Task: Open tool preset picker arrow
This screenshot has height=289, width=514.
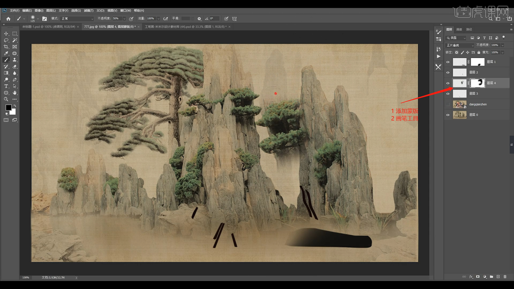Action: pos(24,19)
